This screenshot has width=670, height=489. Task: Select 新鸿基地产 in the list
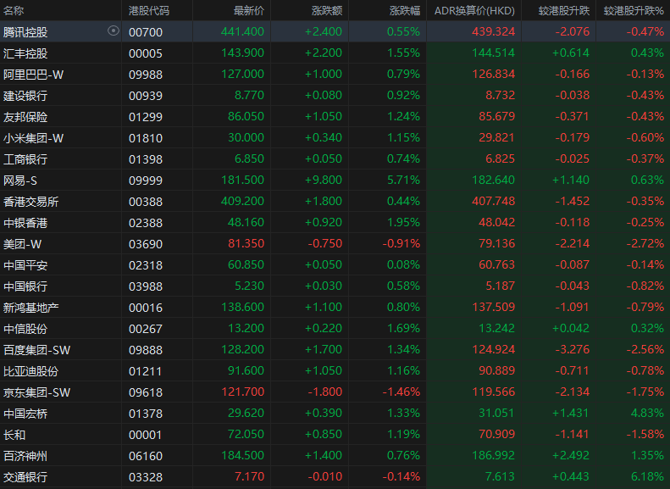(31, 308)
